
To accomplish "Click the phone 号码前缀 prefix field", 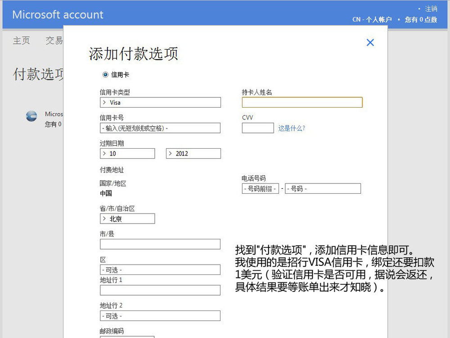I will (260, 189).
